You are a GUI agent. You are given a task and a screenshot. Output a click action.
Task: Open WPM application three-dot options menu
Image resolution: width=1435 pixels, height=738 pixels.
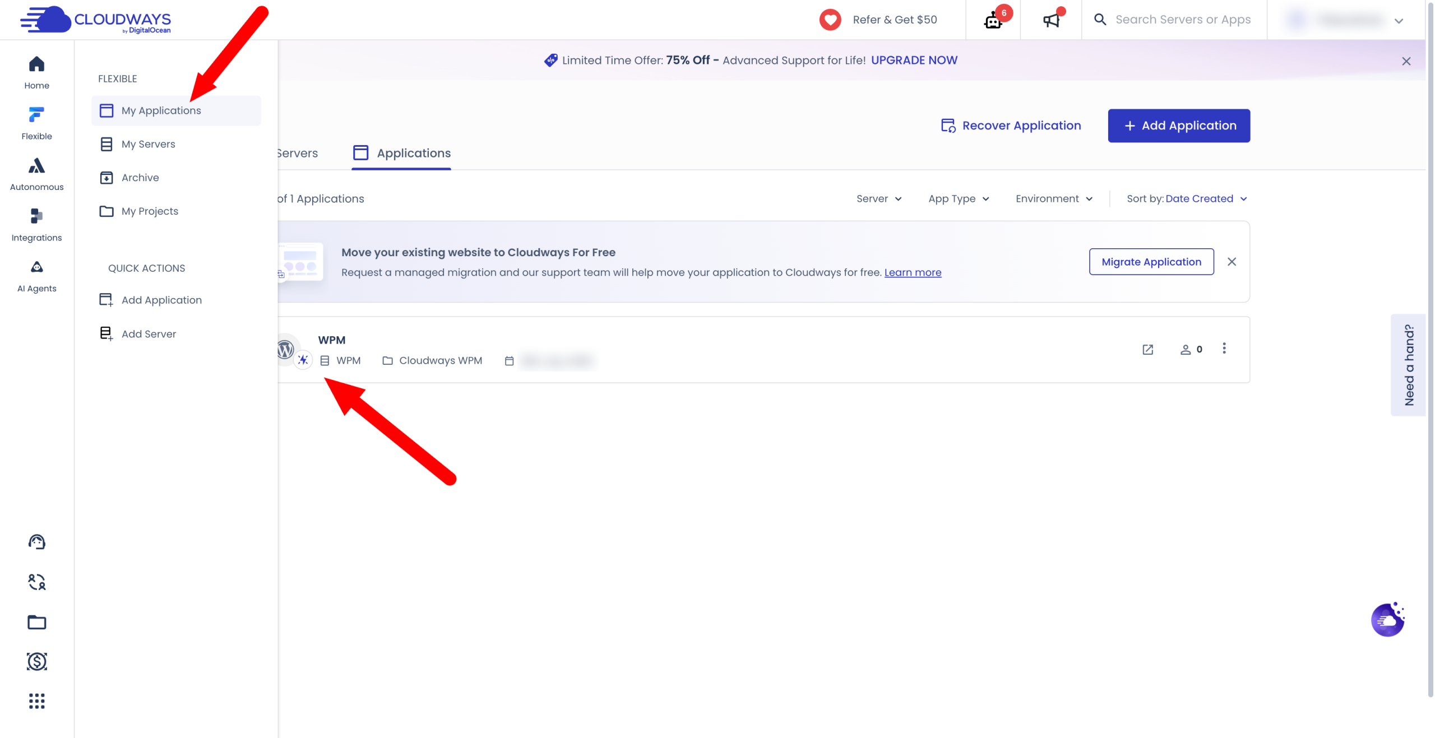(1224, 349)
